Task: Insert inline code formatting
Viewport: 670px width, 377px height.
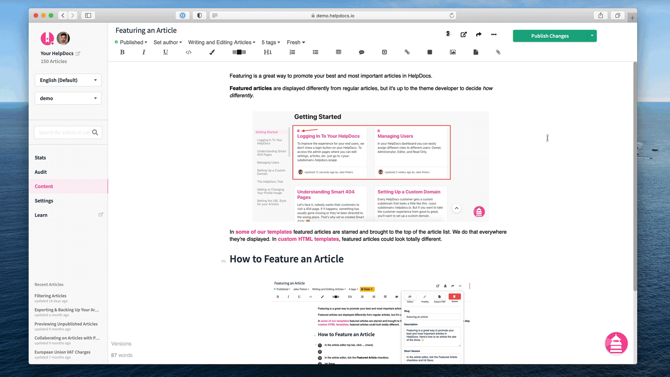Action: pos(188,52)
